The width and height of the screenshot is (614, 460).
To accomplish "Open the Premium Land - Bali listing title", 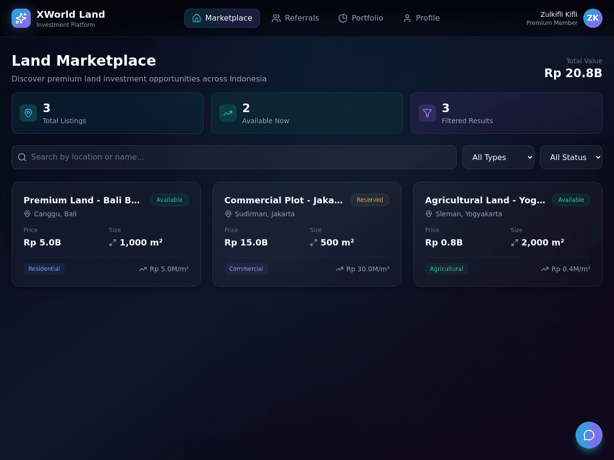I will point(82,200).
